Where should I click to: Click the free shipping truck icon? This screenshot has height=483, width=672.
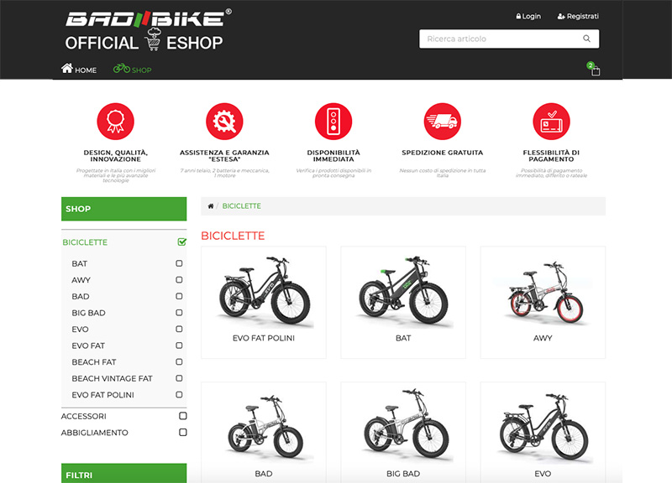click(x=443, y=122)
